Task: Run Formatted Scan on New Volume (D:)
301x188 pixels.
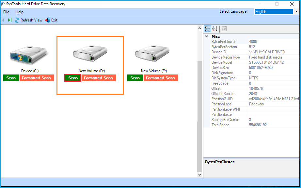Action: coord(99,78)
